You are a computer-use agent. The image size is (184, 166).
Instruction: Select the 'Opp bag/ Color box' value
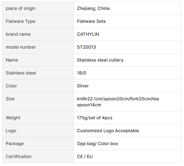[x=97, y=144]
